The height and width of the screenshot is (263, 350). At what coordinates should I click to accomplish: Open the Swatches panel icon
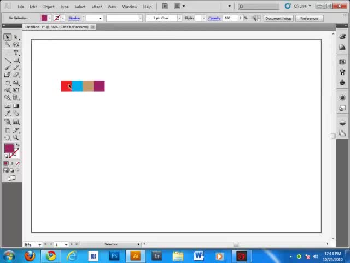(x=342, y=62)
